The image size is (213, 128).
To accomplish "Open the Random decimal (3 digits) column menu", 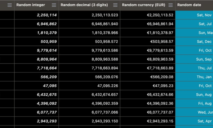I will click(115, 5).
